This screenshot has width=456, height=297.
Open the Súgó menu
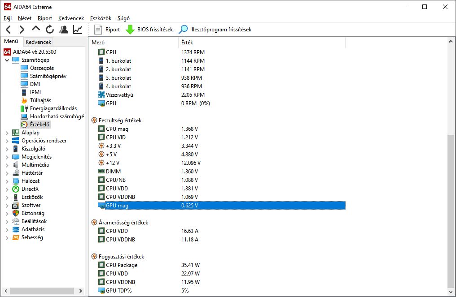click(123, 18)
